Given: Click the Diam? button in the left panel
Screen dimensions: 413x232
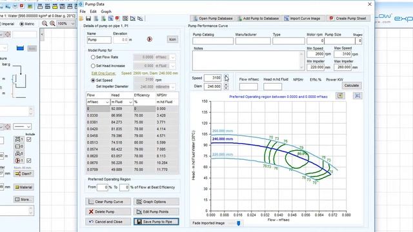Looking at the screenshot, I should coord(24,173).
